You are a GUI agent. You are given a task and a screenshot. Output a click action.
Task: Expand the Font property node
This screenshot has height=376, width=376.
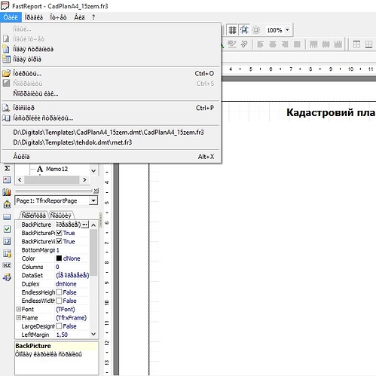(x=19, y=309)
